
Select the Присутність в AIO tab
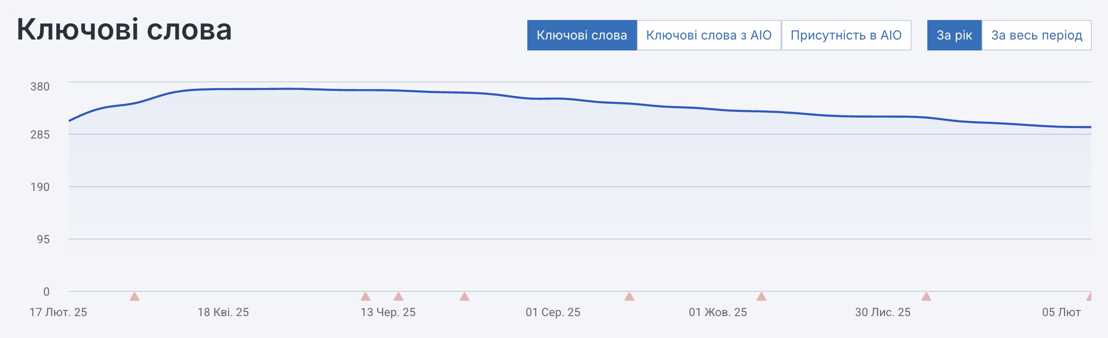point(846,35)
